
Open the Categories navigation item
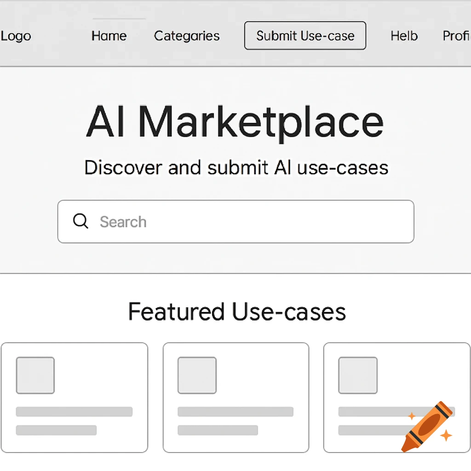pos(187,36)
